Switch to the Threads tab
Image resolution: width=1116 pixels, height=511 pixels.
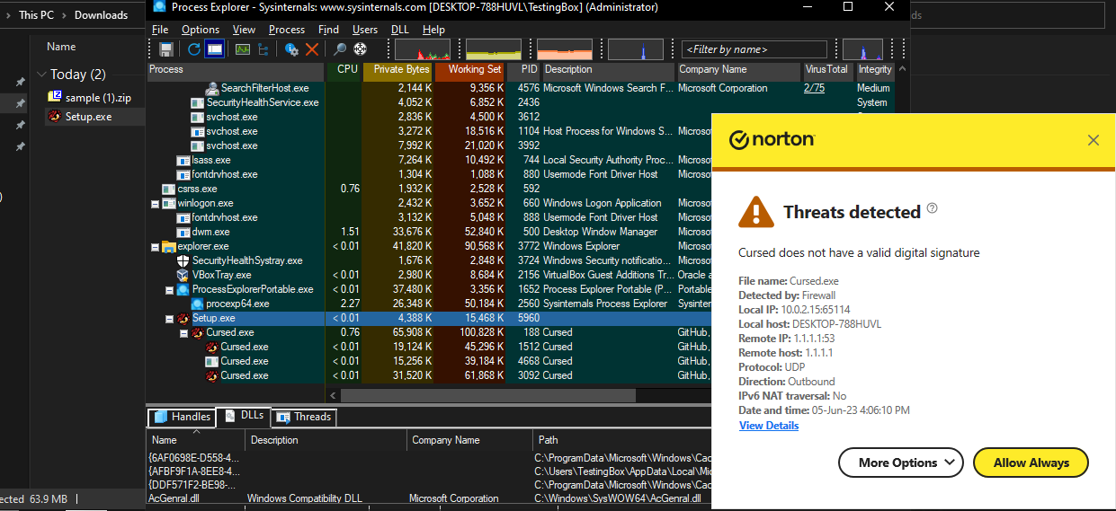coord(303,417)
